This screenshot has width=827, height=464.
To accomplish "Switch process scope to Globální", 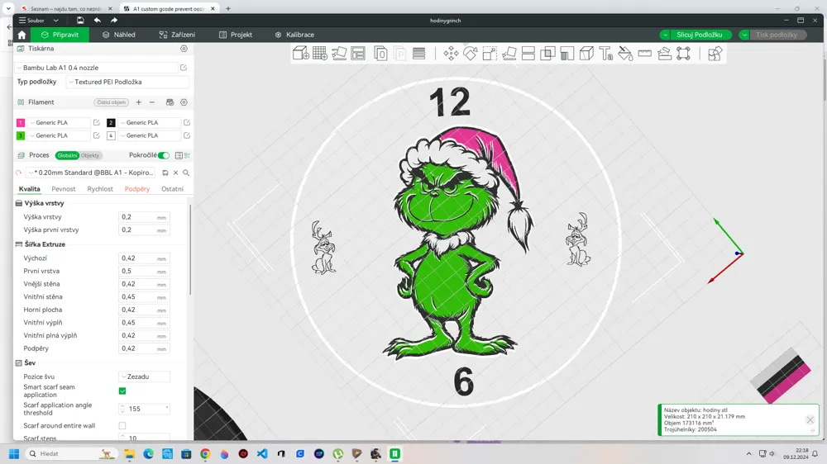I will pos(67,155).
